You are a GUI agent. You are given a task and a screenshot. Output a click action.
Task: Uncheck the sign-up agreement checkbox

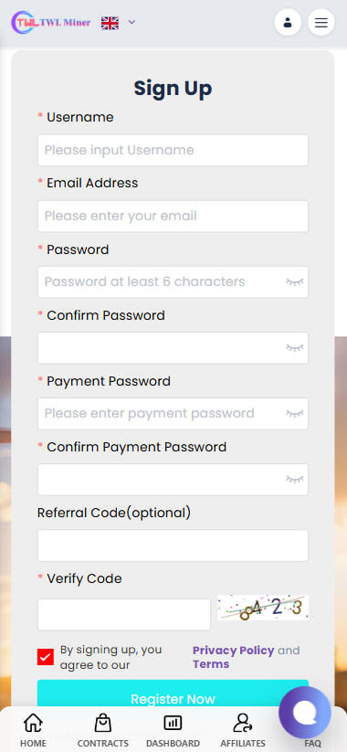46,657
